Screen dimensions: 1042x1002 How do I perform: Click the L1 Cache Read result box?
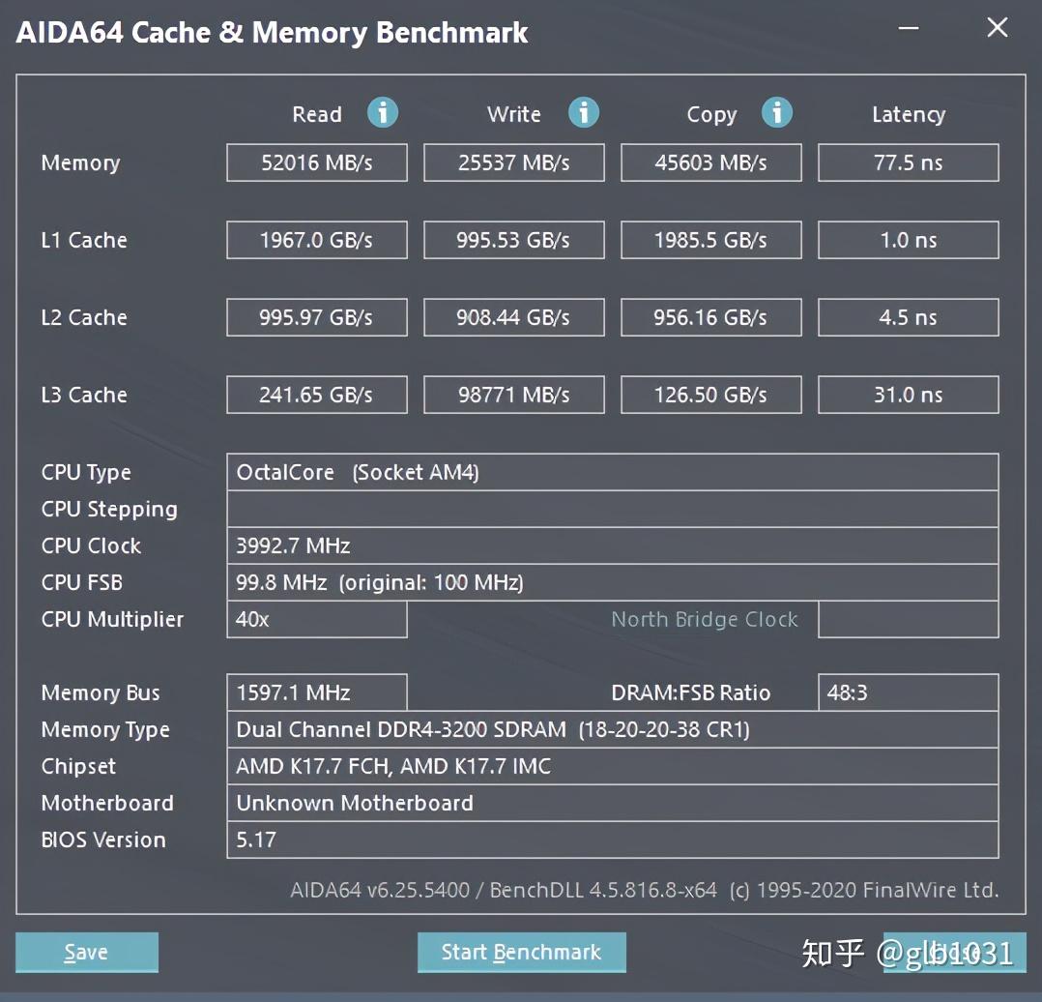click(x=316, y=240)
